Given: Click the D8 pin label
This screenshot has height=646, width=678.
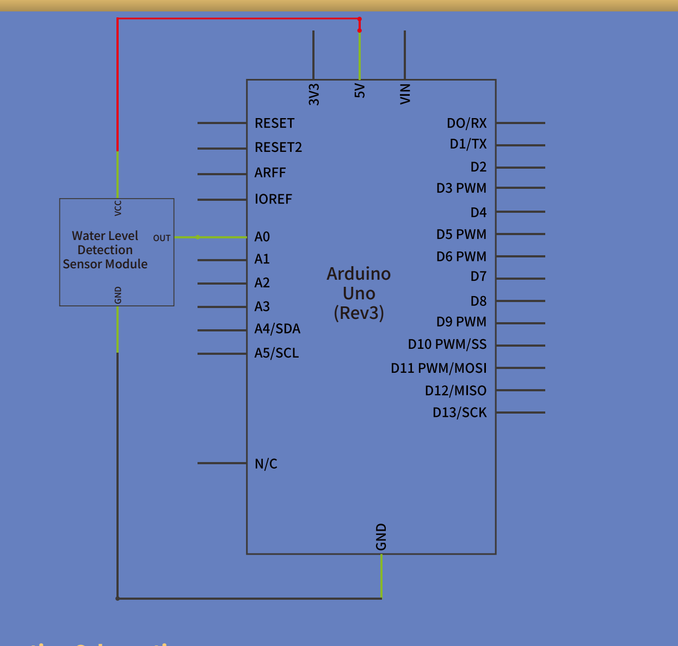Looking at the screenshot, I should click(479, 302).
